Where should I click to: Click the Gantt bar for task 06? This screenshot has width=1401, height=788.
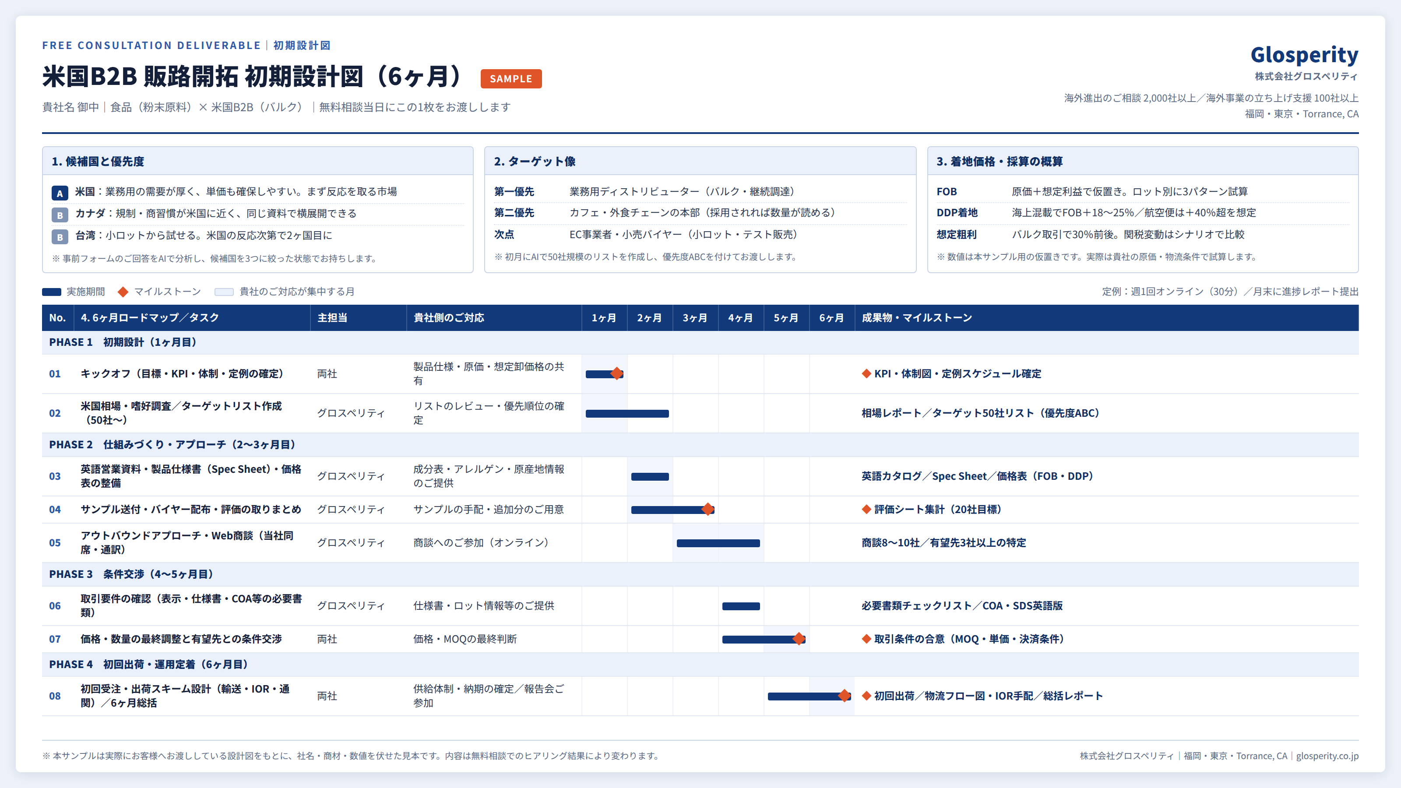point(741,606)
